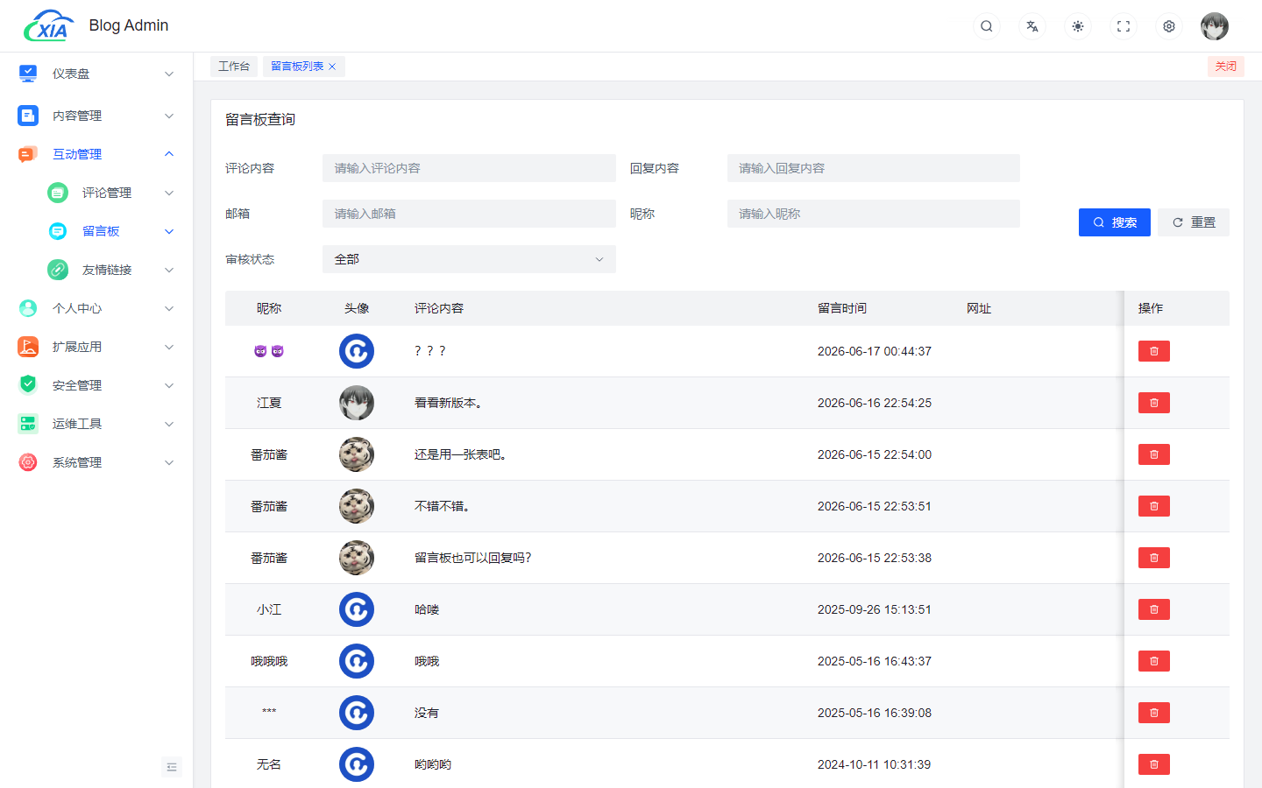Screen dimensions: 1262x788
Task: Click the comment text 哈喽
Action: click(x=427, y=609)
